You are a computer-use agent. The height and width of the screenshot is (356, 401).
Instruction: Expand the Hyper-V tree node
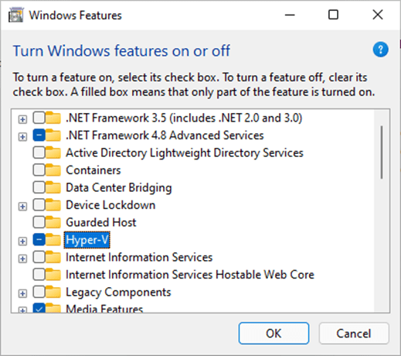point(22,241)
